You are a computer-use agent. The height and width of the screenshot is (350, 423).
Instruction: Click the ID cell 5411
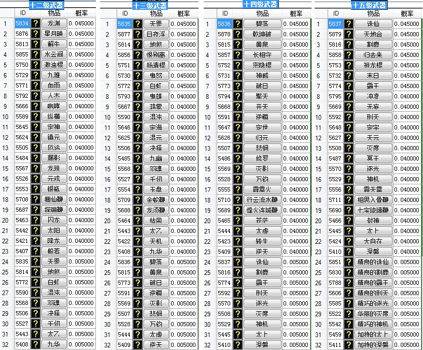point(335,345)
